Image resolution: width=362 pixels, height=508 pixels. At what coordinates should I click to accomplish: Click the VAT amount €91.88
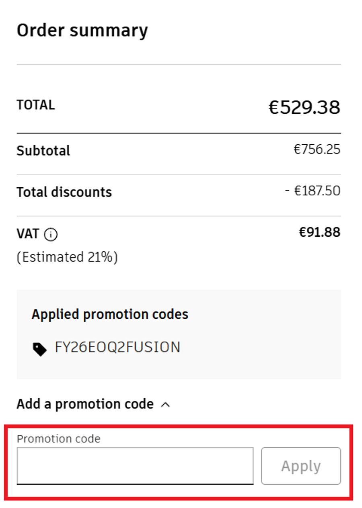pos(319,232)
